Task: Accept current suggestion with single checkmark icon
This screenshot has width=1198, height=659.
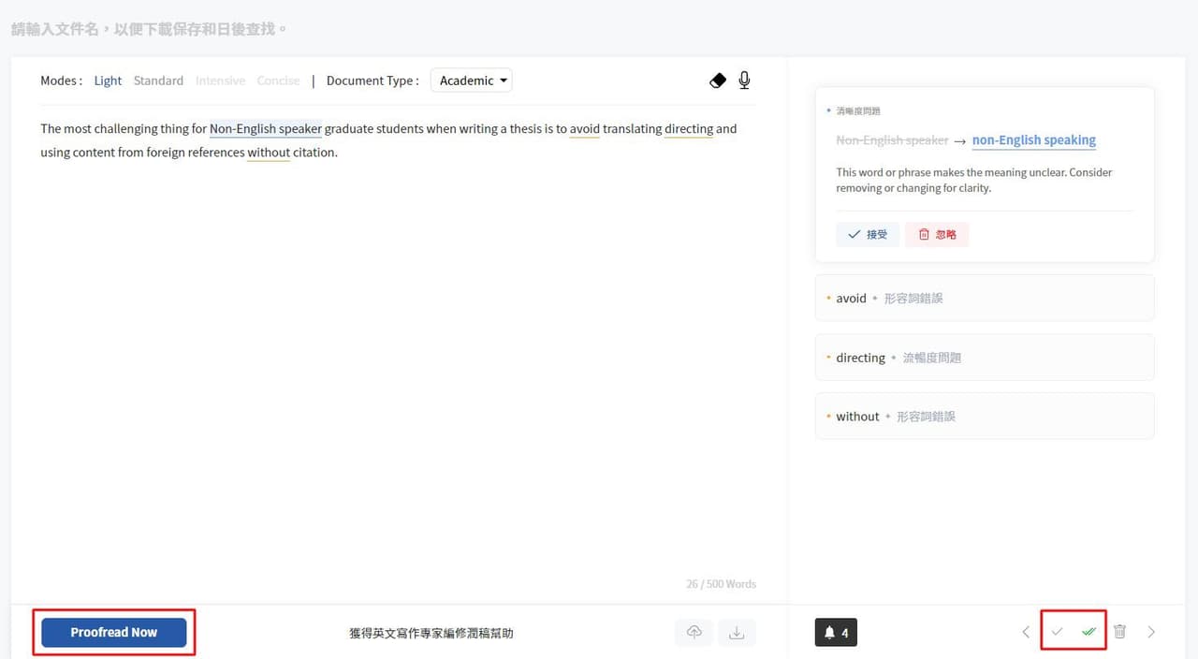Action: point(1057,632)
